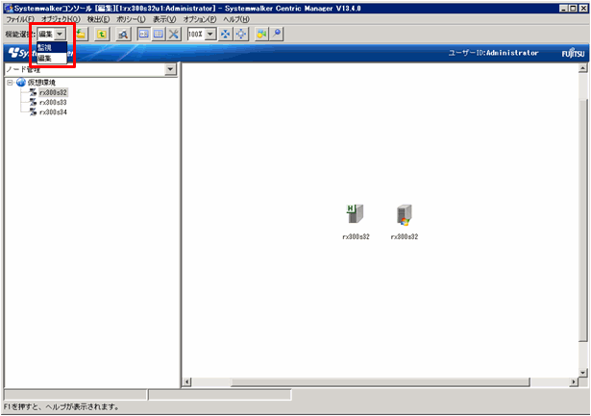This screenshot has height=416, width=591.
Task: Open the ファイル(F) menu
Action: [x=20, y=19]
